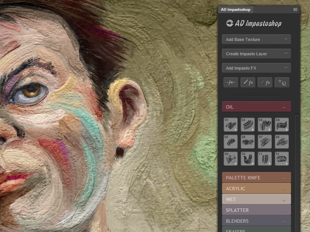Open the Add Impasto FX dropdown

pyautogui.click(x=256, y=68)
